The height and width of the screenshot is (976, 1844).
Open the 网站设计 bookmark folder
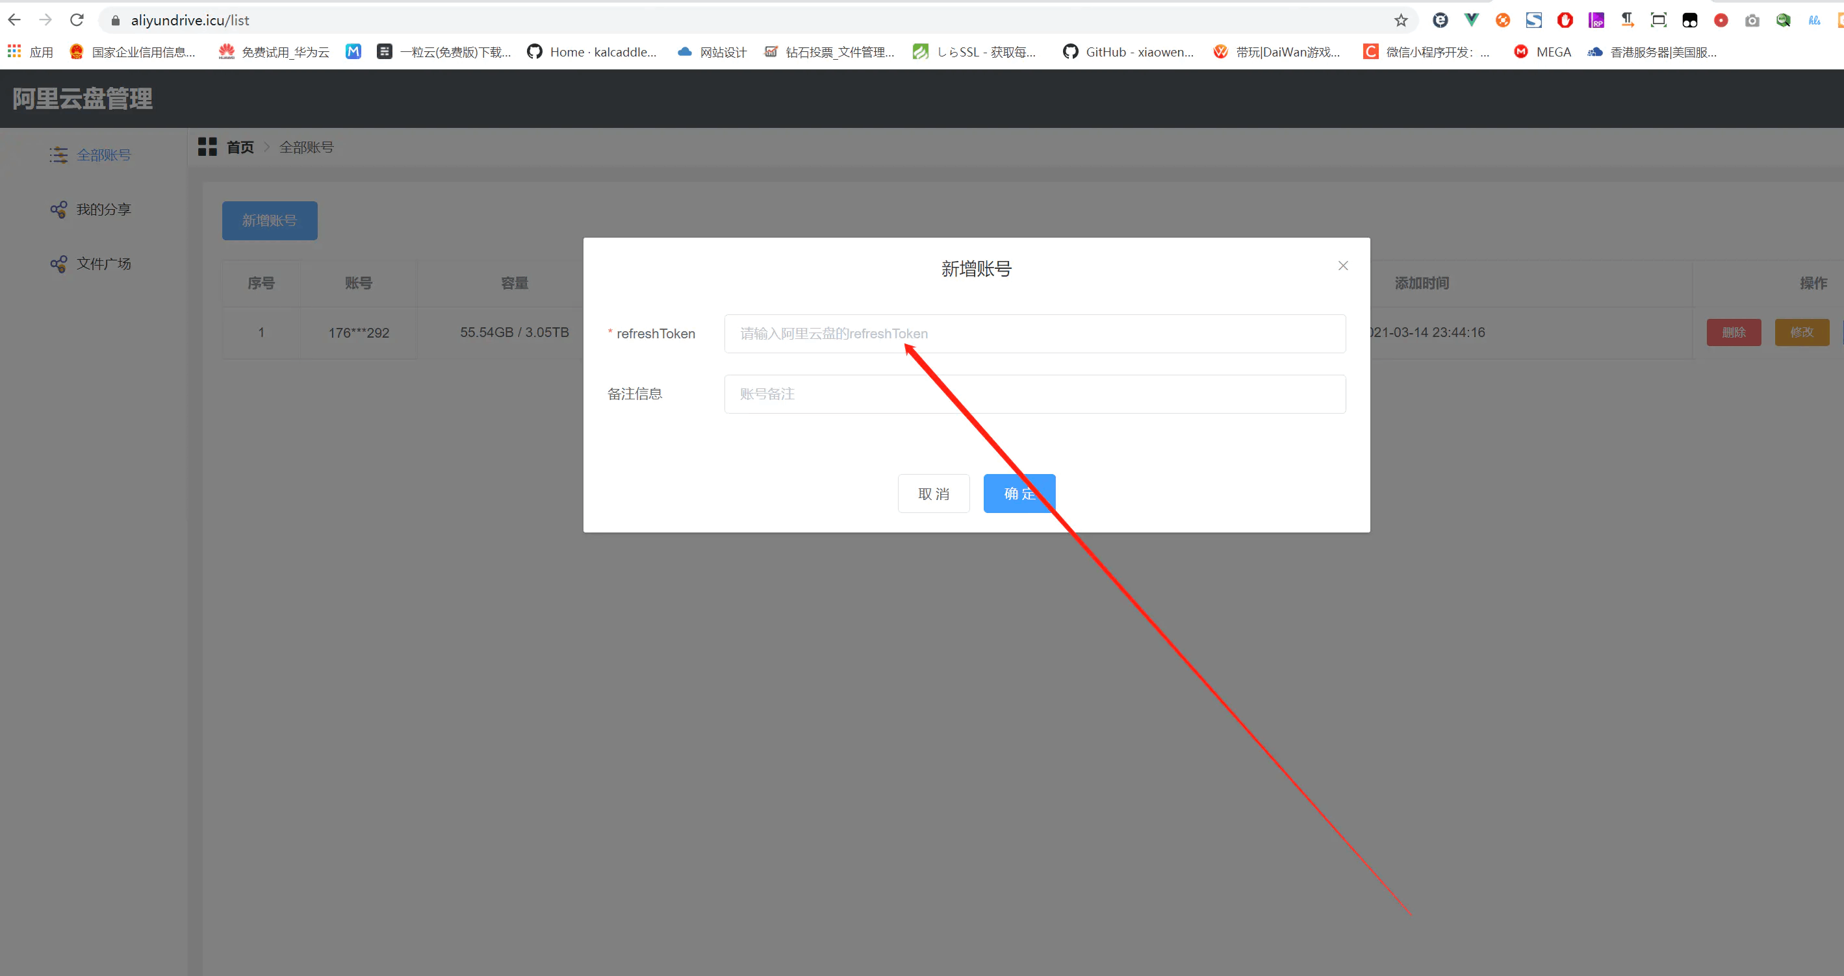coord(712,51)
